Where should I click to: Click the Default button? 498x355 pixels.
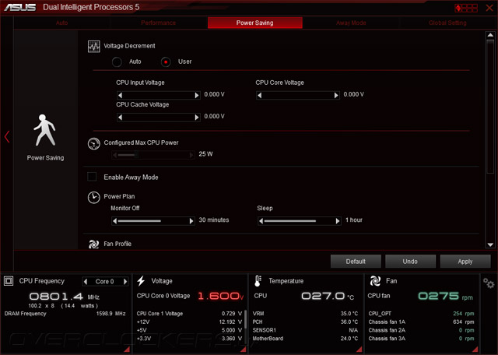pyautogui.click(x=356, y=262)
